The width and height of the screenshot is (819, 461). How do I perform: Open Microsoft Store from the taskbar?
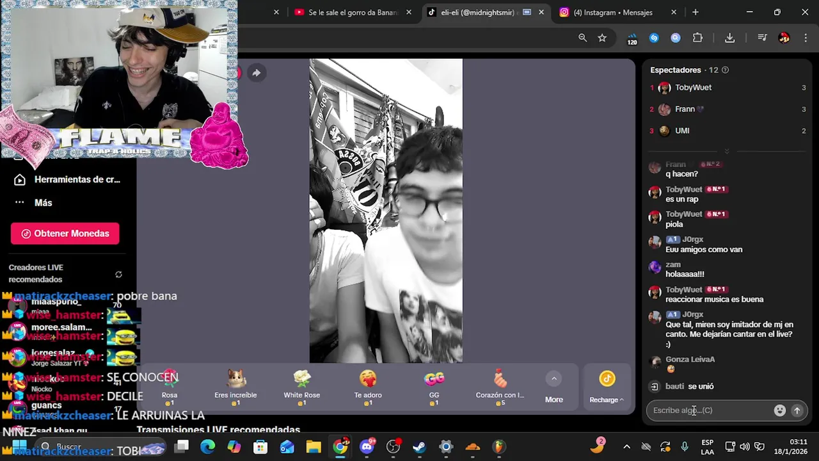[260, 446]
